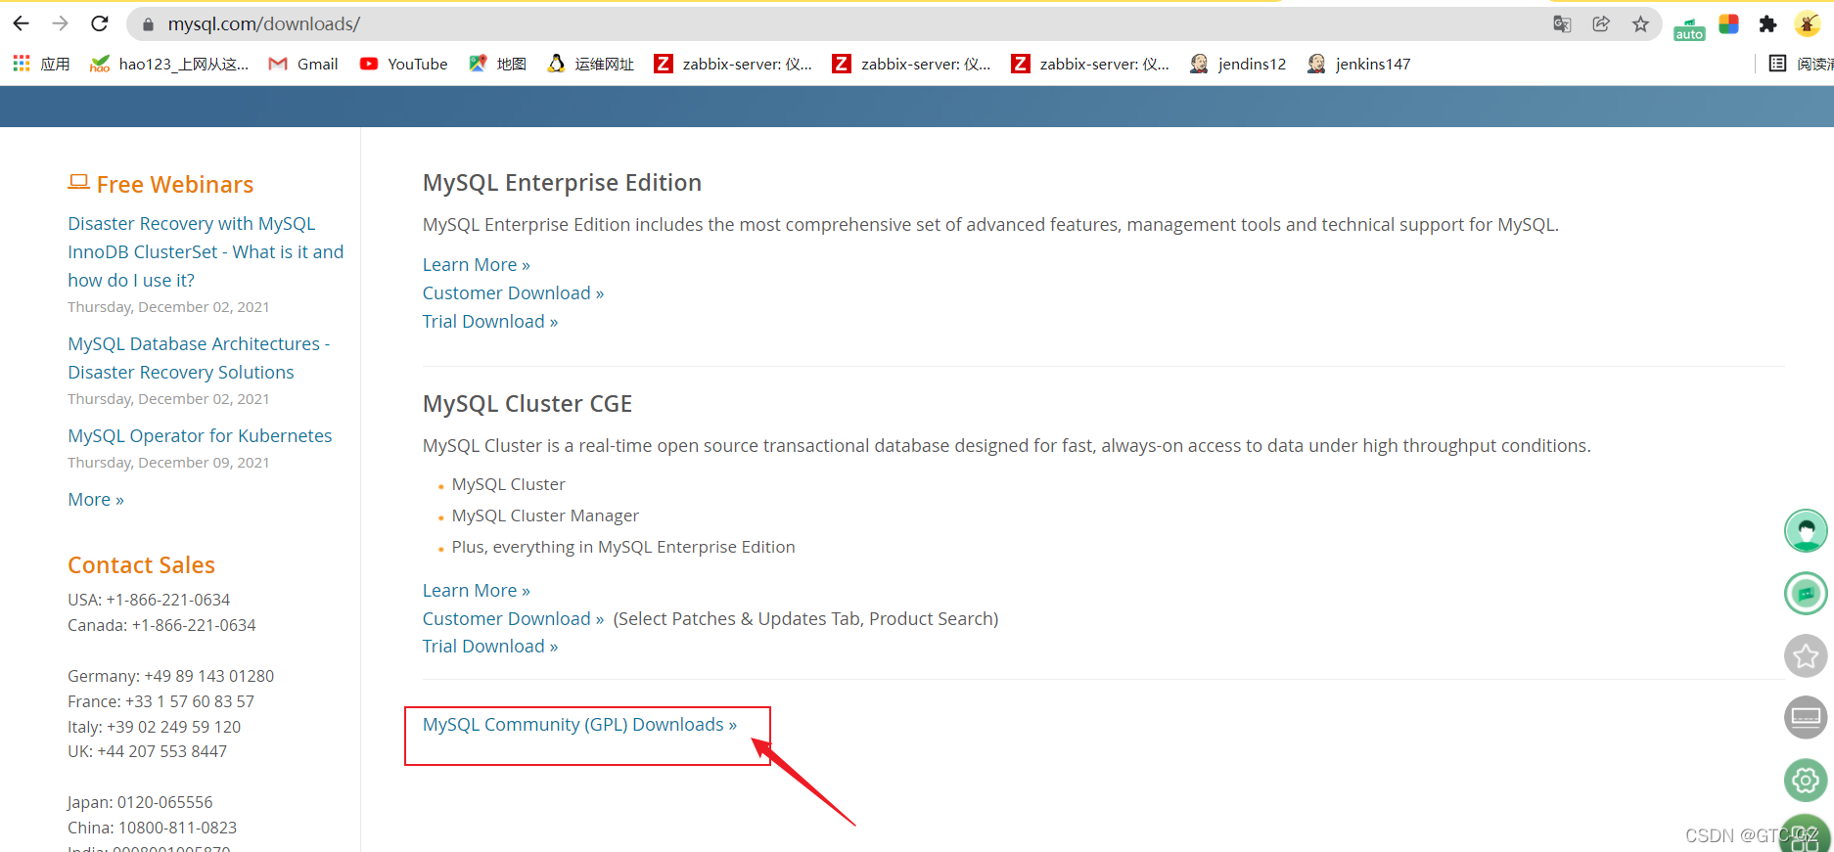Image resolution: width=1834 pixels, height=852 pixels.
Task: Open the YouTube bookmark
Action: click(x=403, y=64)
